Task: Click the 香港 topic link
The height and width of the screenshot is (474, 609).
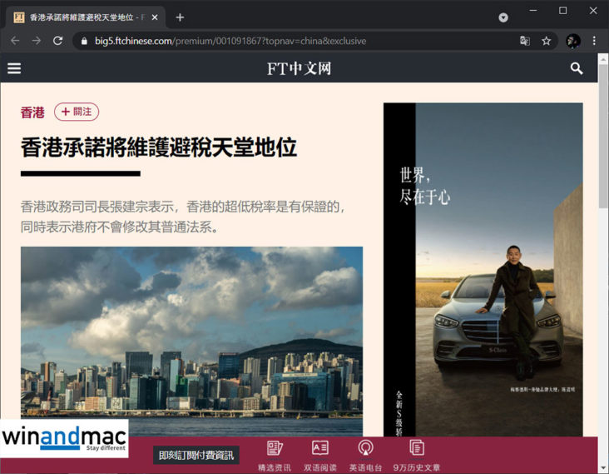Action: tap(32, 112)
